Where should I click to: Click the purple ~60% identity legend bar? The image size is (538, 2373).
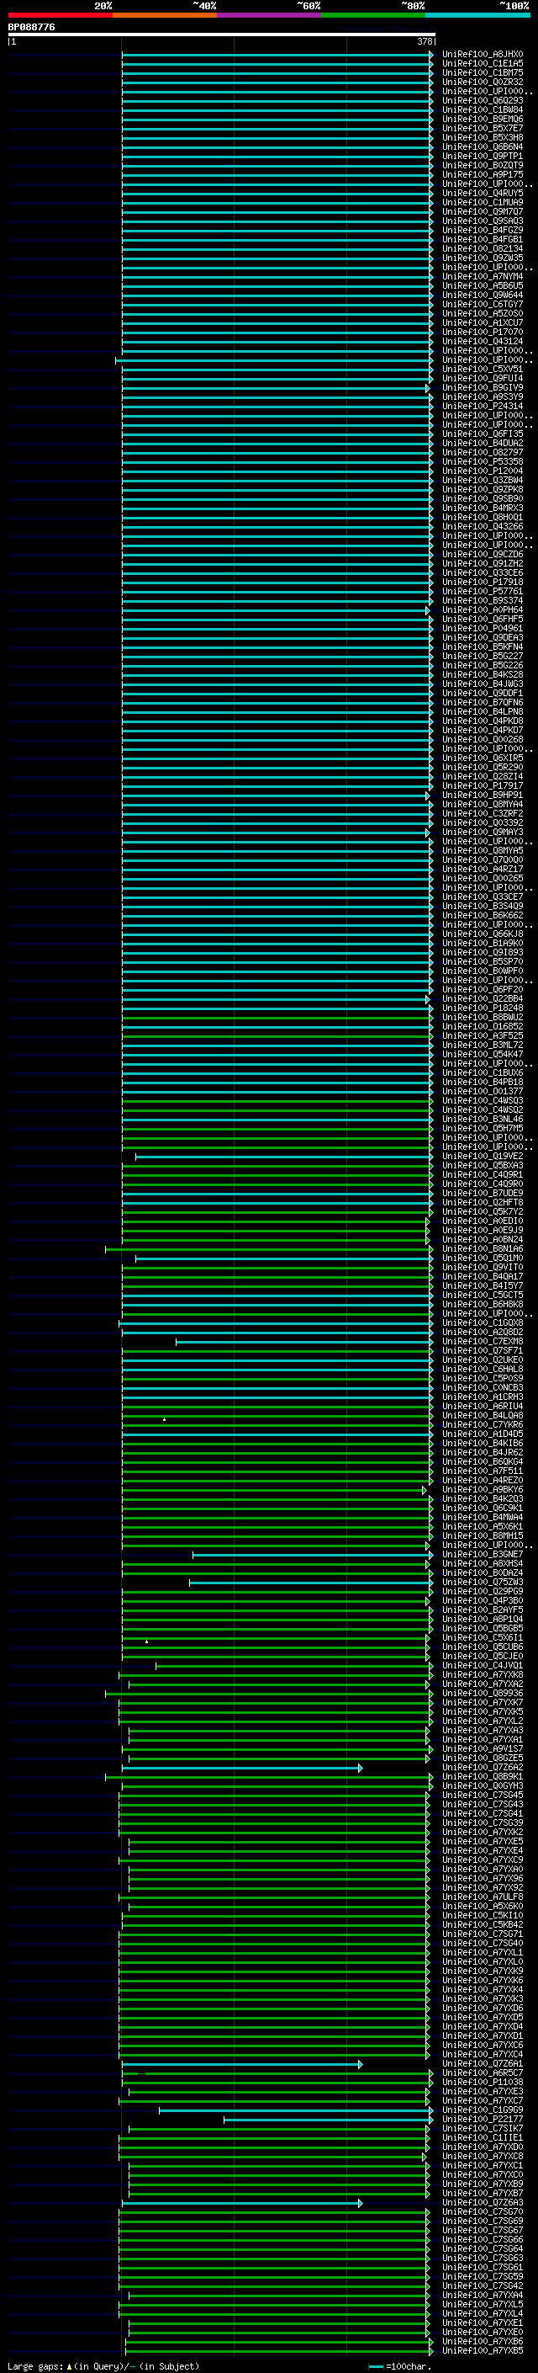tap(270, 15)
